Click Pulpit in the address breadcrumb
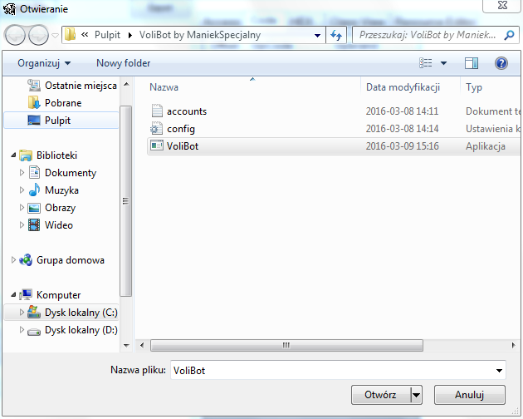The height and width of the screenshot is (419, 523). (107, 35)
